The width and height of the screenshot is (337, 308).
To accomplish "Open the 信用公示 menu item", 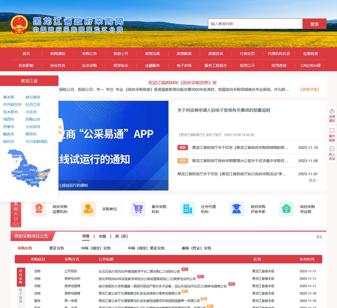I will pyautogui.click(x=247, y=65).
